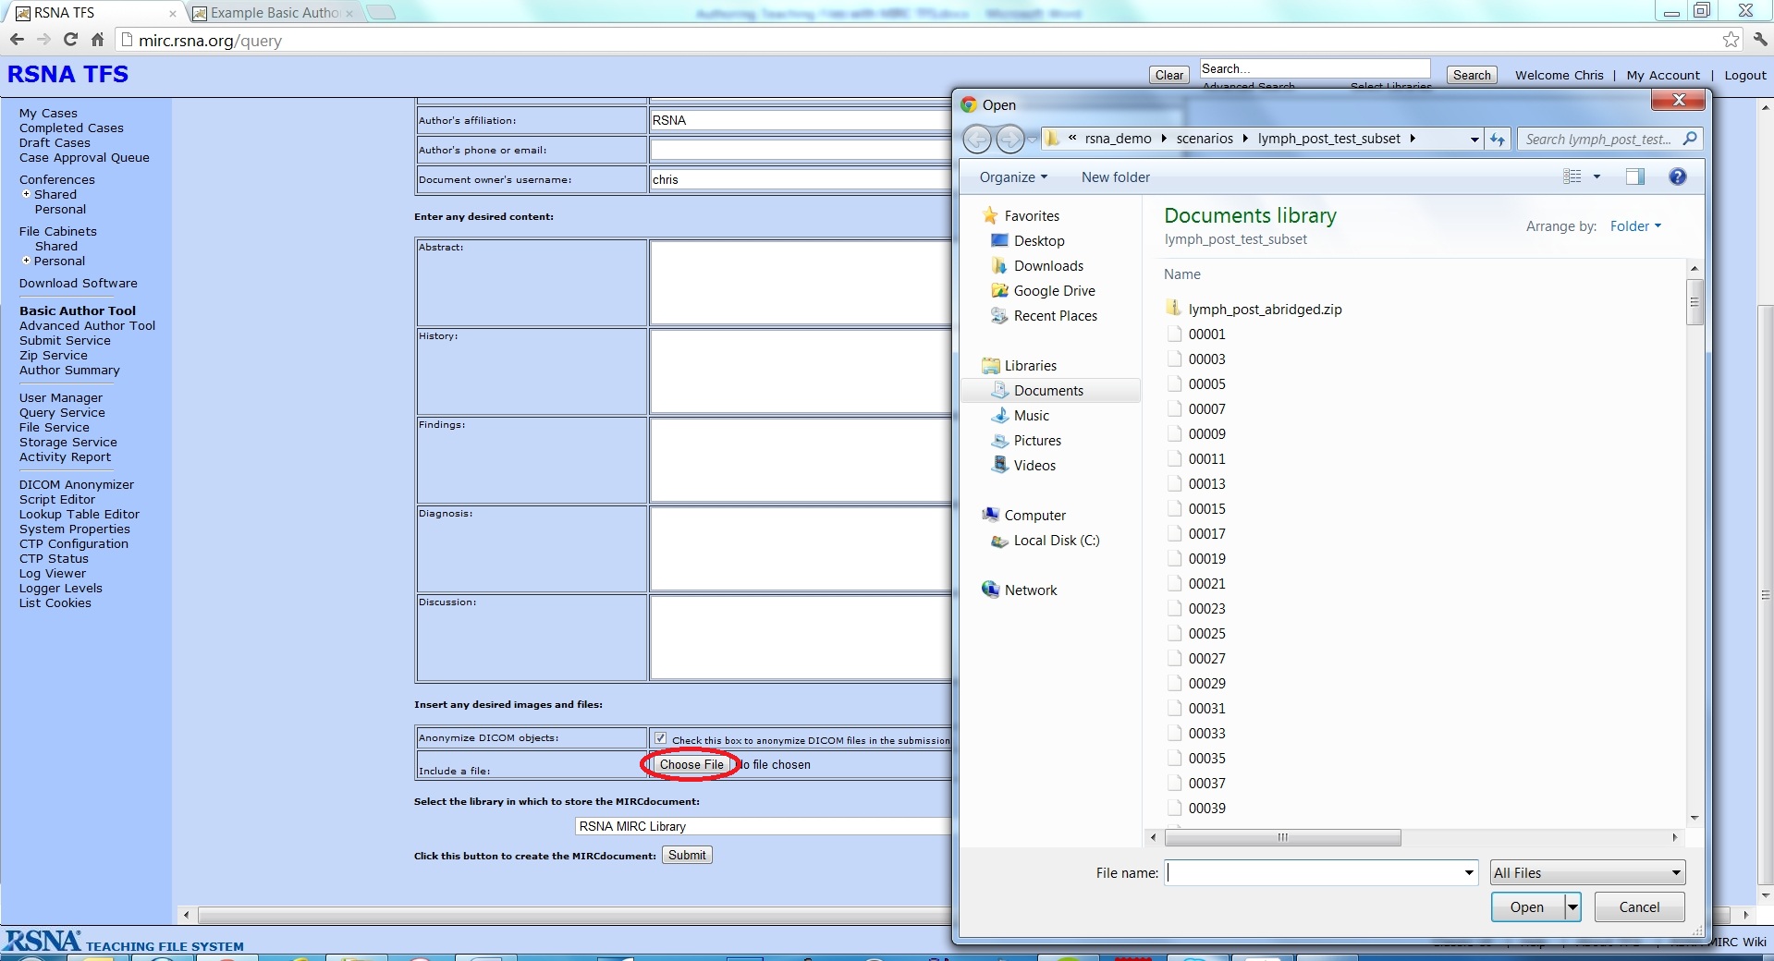Select lymph_post_abridged.zip file
This screenshot has height=961, width=1774.
click(x=1264, y=310)
